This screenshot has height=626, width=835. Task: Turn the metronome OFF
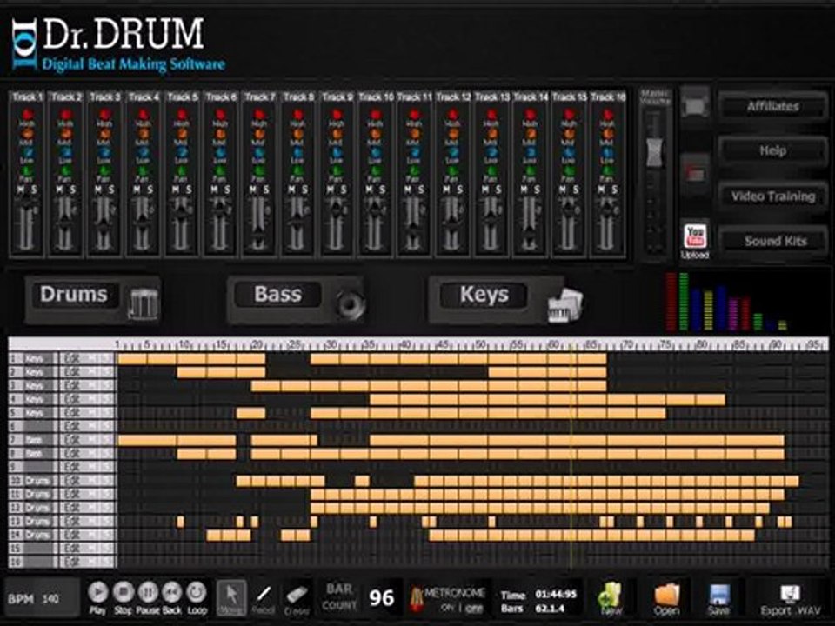[x=474, y=608]
